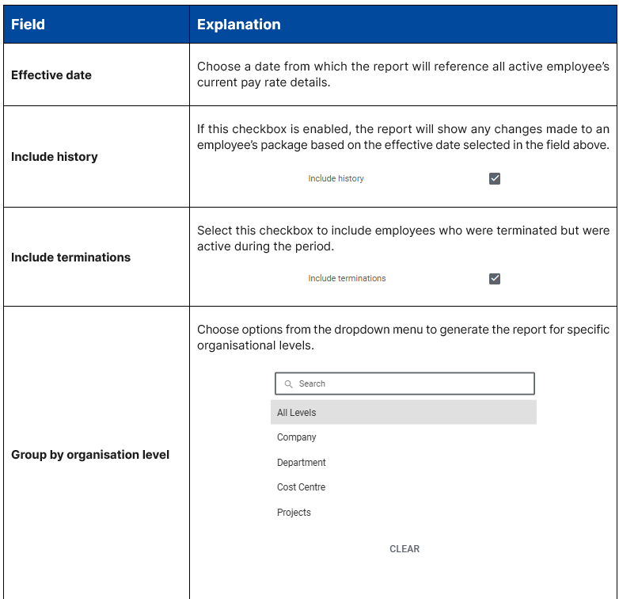Click the bold Effective date field name
This screenshot has height=599, width=619.
point(51,75)
